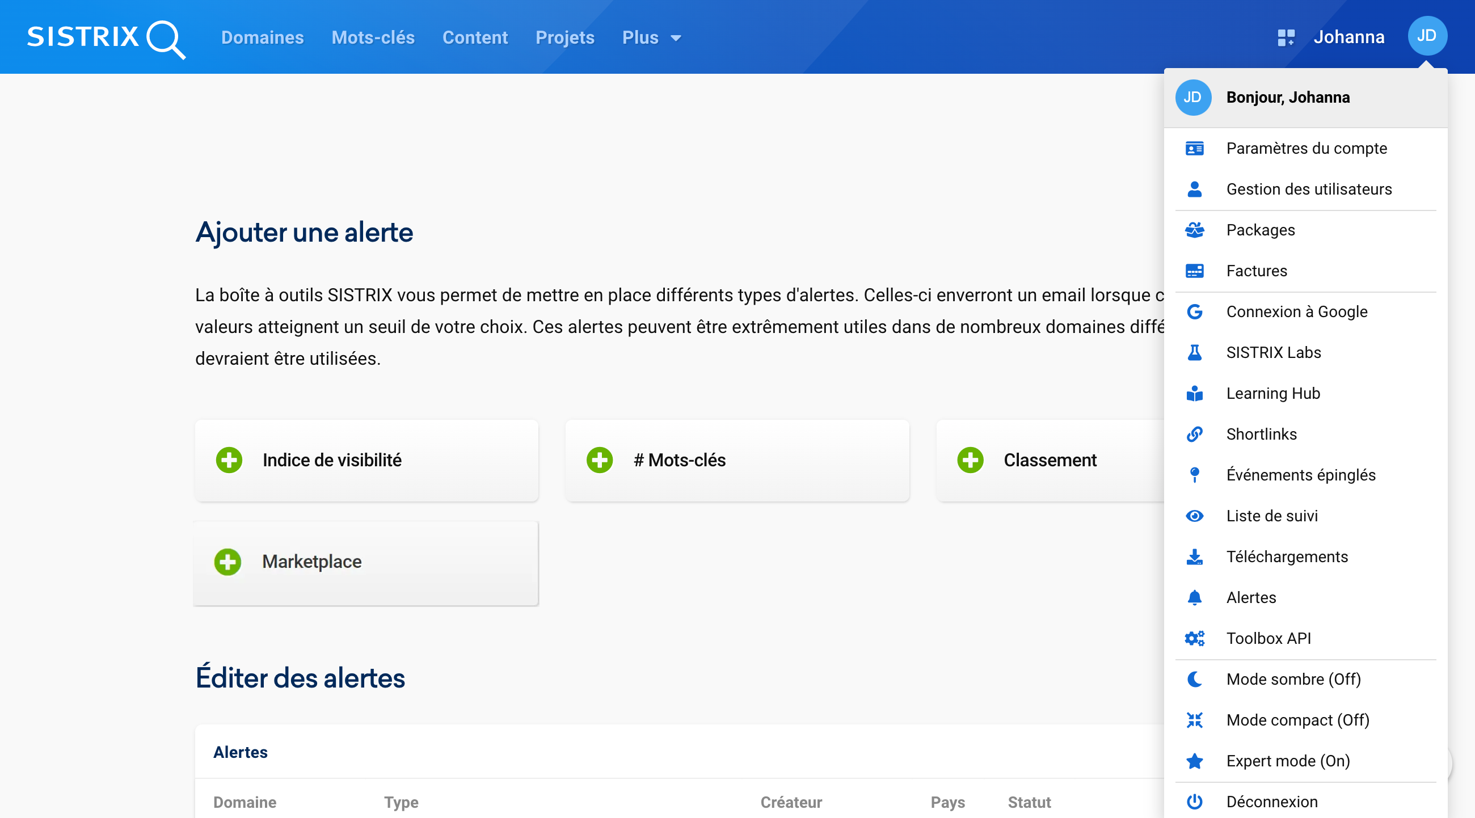Click the JD avatar in the header
The height and width of the screenshot is (818, 1475).
[x=1427, y=36]
